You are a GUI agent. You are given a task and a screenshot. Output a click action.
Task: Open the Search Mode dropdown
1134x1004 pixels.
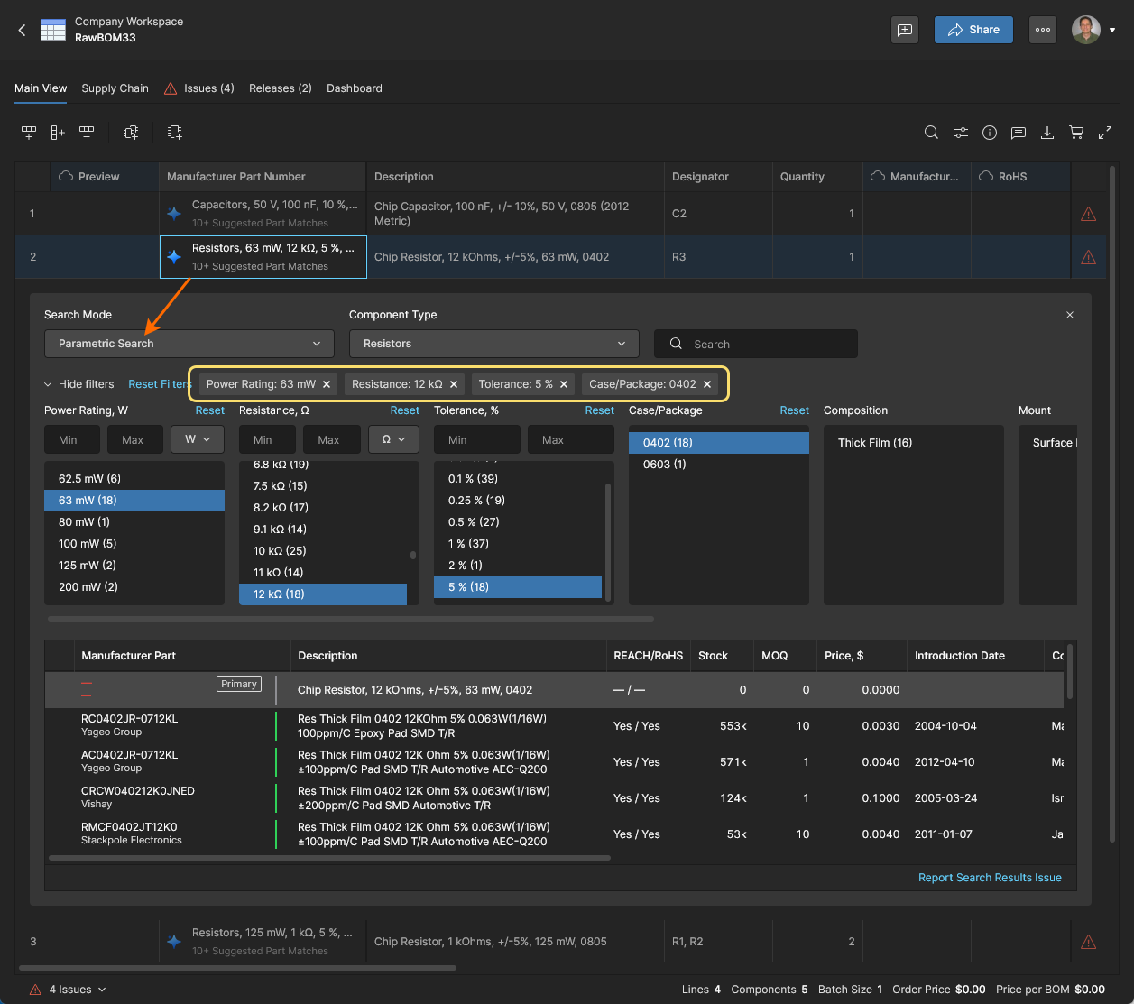[x=189, y=344]
